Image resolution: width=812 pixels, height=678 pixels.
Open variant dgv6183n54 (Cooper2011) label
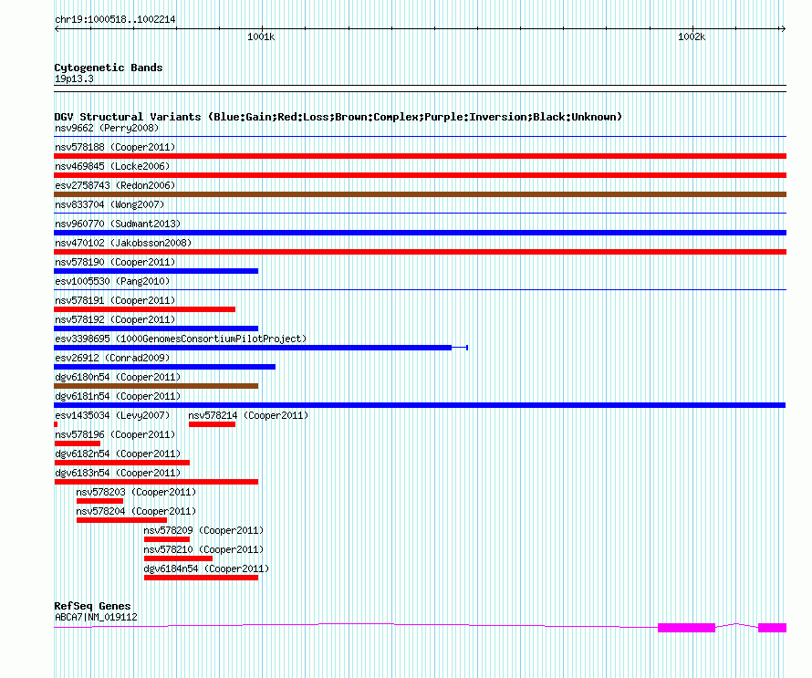point(118,473)
